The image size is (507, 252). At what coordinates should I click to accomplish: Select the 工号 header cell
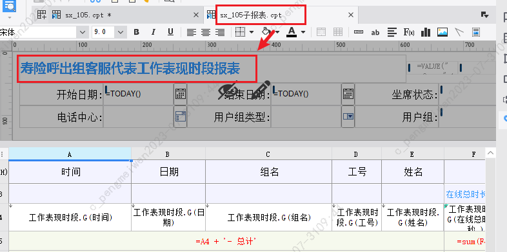(357, 172)
